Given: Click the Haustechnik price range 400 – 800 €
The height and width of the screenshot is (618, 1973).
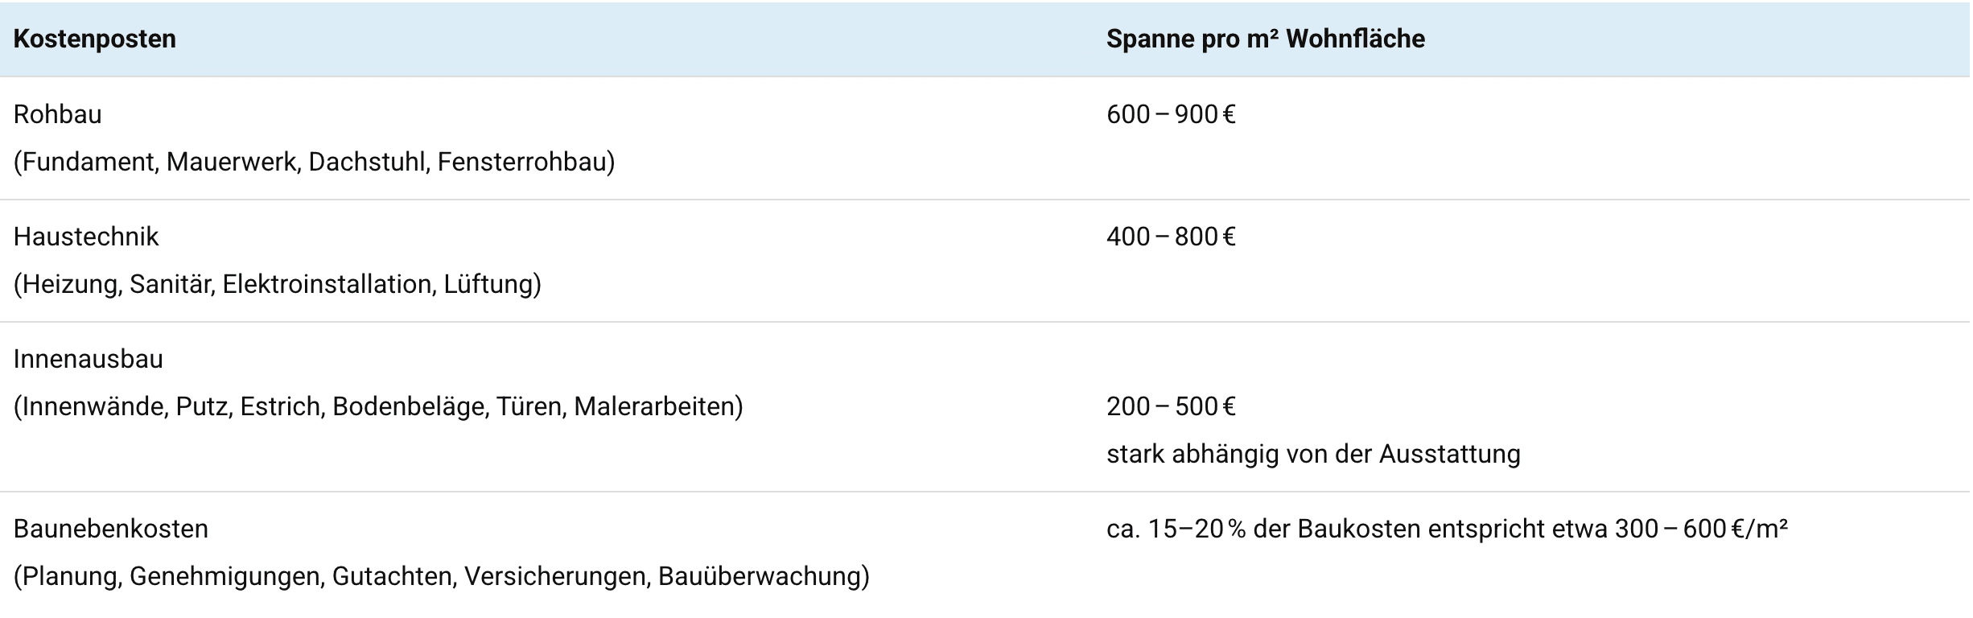Looking at the screenshot, I should [1170, 237].
